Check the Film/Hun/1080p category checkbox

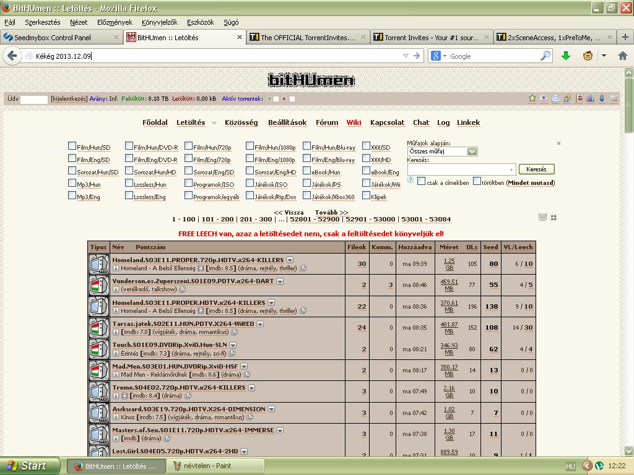250,146
